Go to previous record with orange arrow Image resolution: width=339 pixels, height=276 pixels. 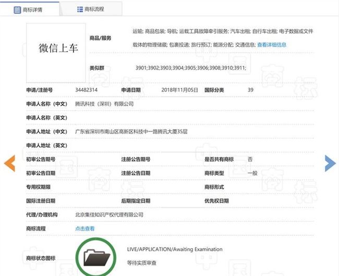click(x=10, y=163)
